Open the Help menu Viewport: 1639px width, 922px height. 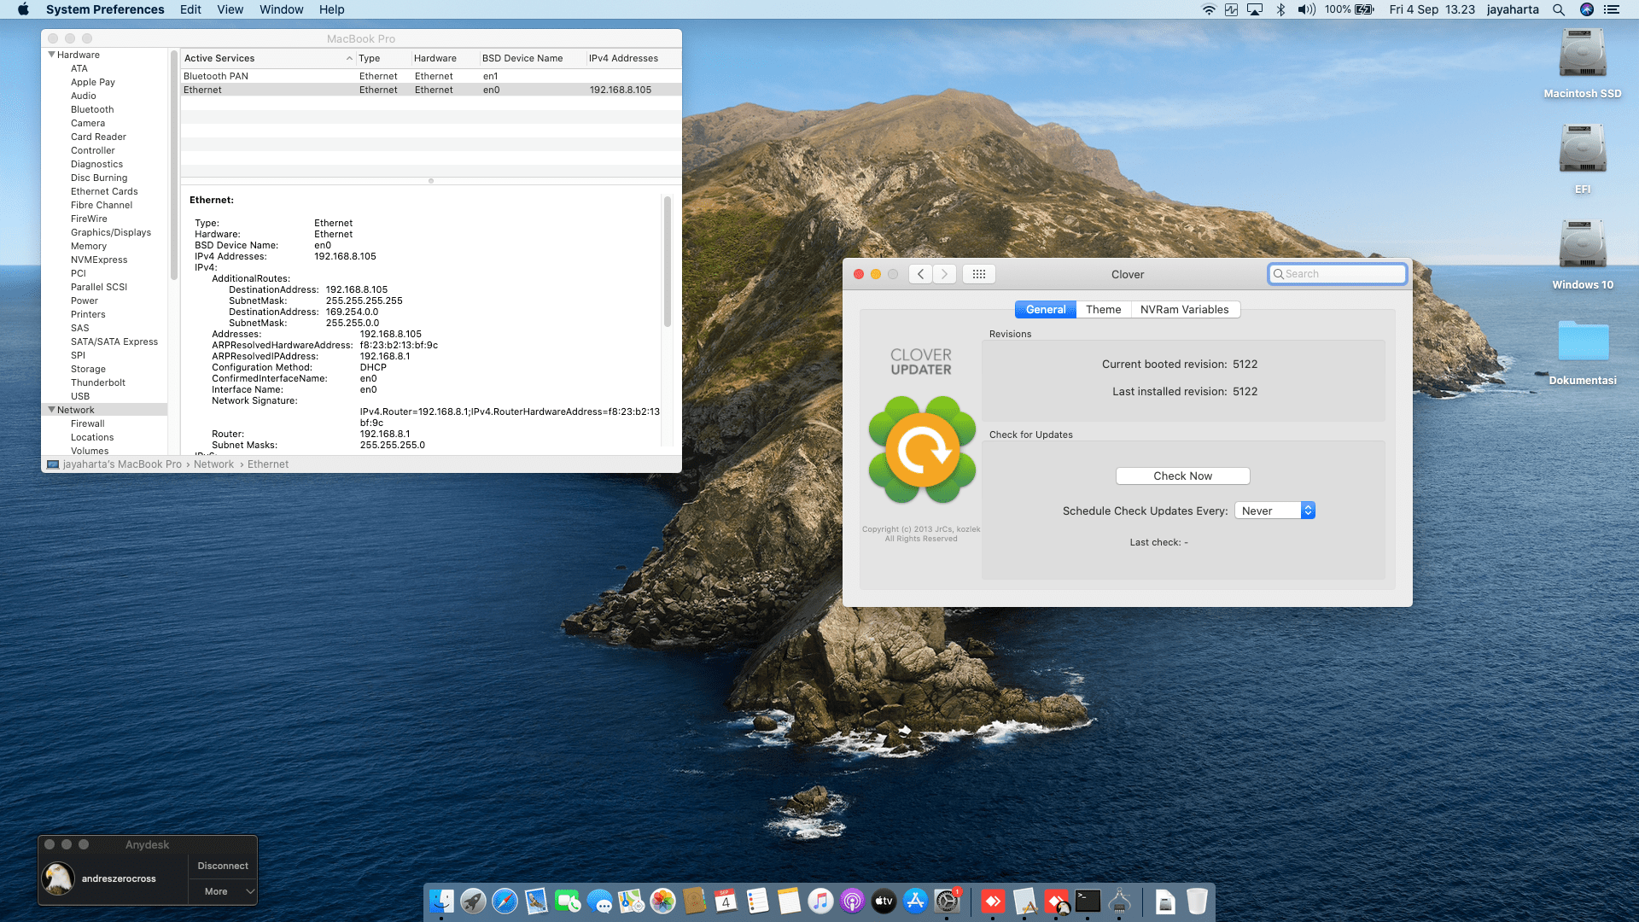click(332, 9)
